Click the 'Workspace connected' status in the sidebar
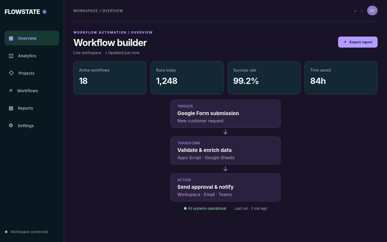Viewport: 387px width, 242px height. (26, 232)
